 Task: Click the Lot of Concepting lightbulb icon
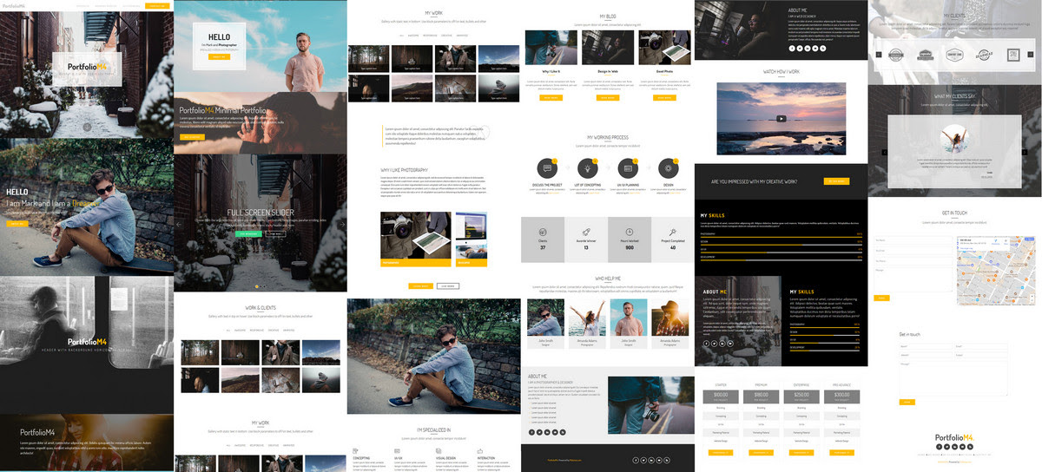pos(588,167)
